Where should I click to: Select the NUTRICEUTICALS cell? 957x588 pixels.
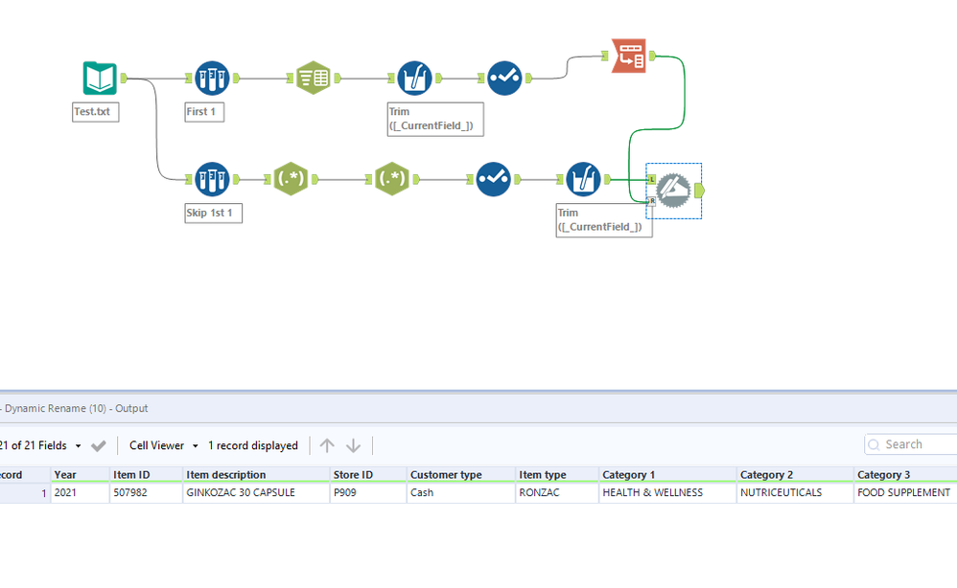pos(795,492)
